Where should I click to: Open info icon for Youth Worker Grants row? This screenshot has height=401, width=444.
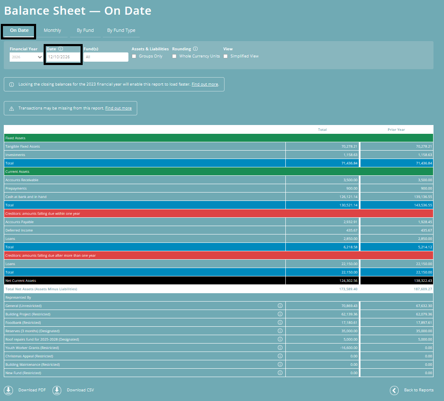click(x=280, y=347)
